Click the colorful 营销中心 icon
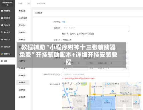Image resolution: width=143 pixels, height=110 pixels. click(x=2, y=54)
